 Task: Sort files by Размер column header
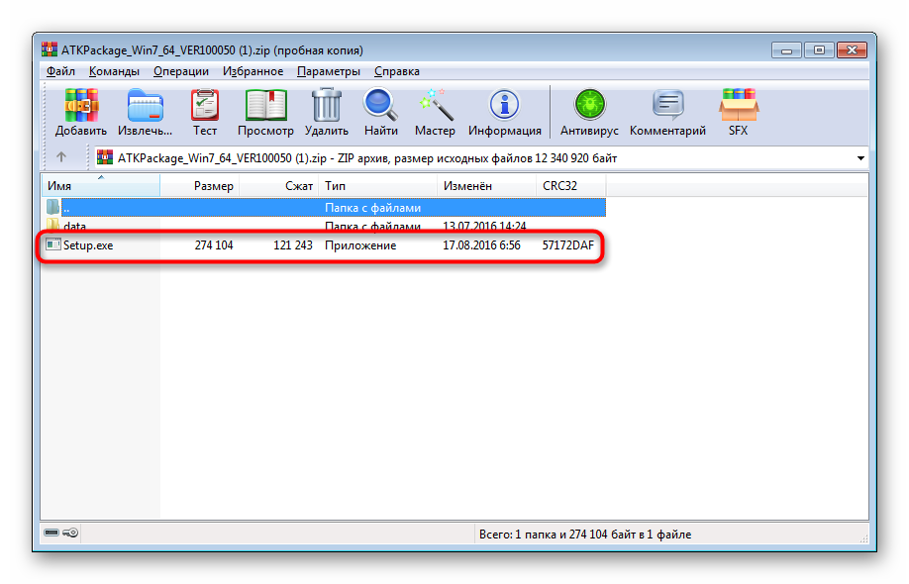(x=213, y=186)
